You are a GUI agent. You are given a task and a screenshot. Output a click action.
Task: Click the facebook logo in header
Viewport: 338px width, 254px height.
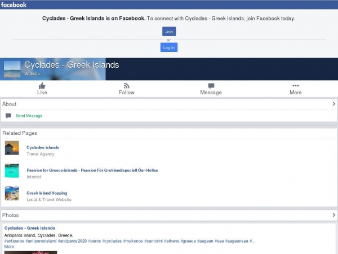coord(14,5)
